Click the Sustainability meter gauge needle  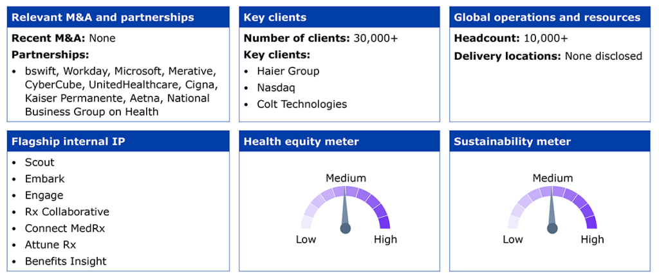pyautogui.click(x=552, y=209)
